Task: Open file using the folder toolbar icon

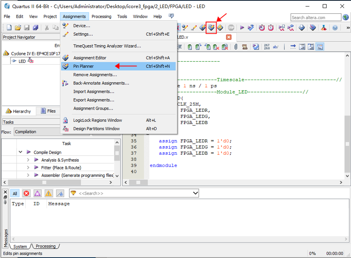Action: pos(18,28)
